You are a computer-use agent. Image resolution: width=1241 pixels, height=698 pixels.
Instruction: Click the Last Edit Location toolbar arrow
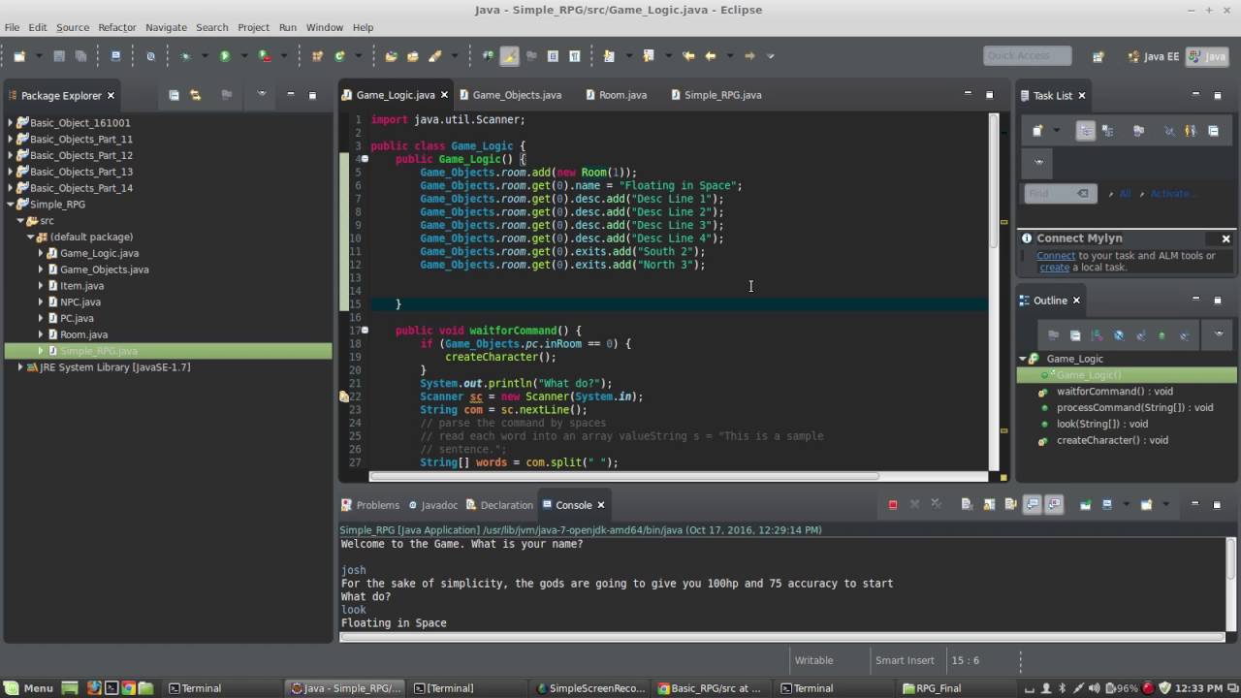pos(688,56)
